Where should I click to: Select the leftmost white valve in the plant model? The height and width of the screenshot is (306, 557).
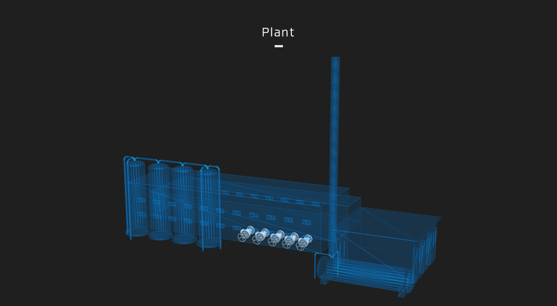(x=246, y=234)
